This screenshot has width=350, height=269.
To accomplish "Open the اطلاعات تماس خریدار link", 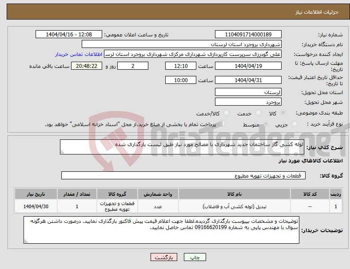I will pyautogui.click(x=79, y=54).
